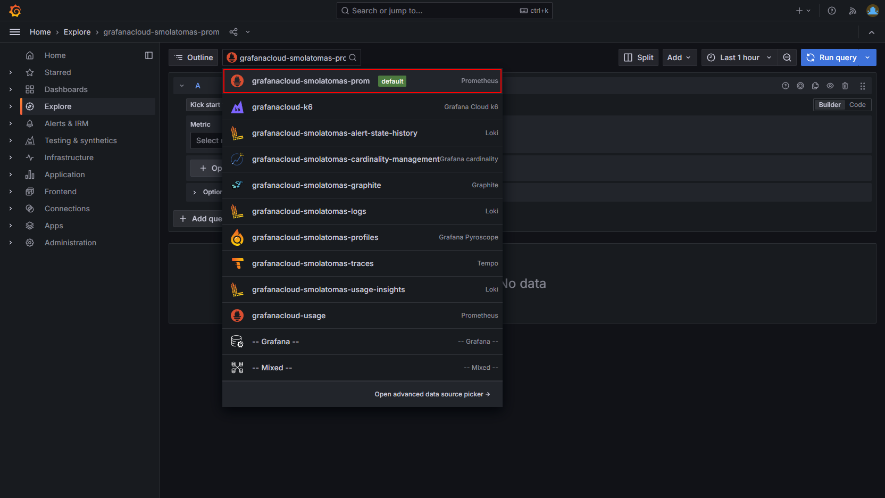885x498 pixels.
Task: Open the news feed RSS icon
Action: tap(853, 11)
